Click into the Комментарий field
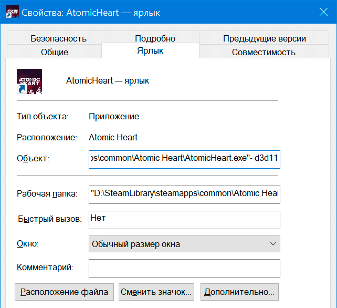 click(184, 268)
